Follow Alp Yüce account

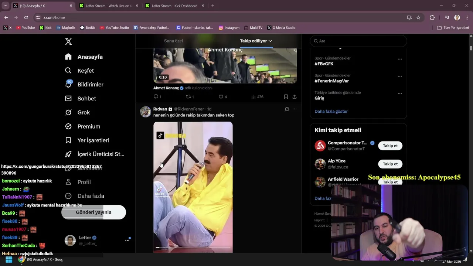[390, 164]
